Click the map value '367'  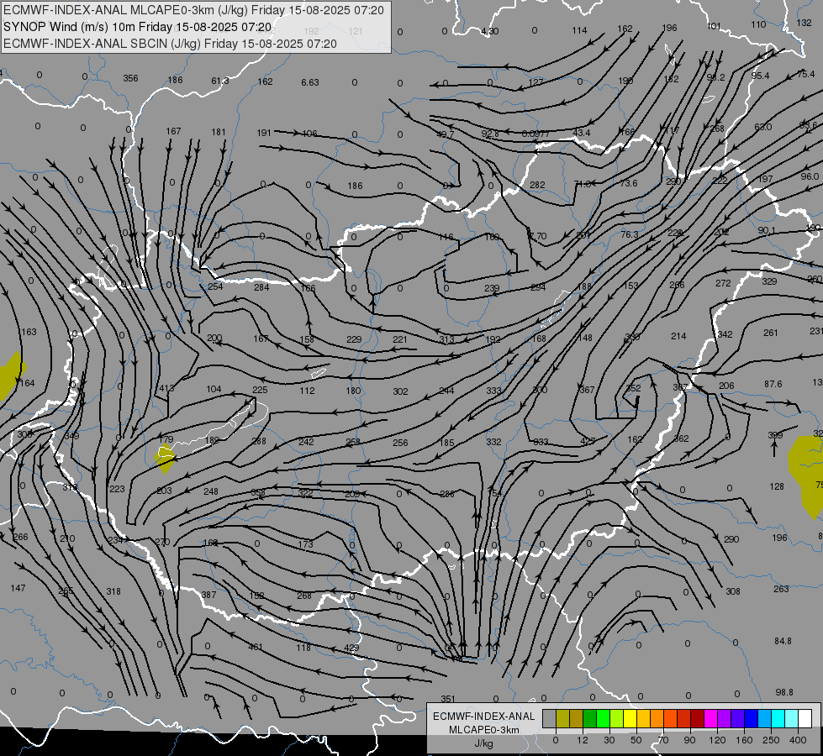point(587,390)
